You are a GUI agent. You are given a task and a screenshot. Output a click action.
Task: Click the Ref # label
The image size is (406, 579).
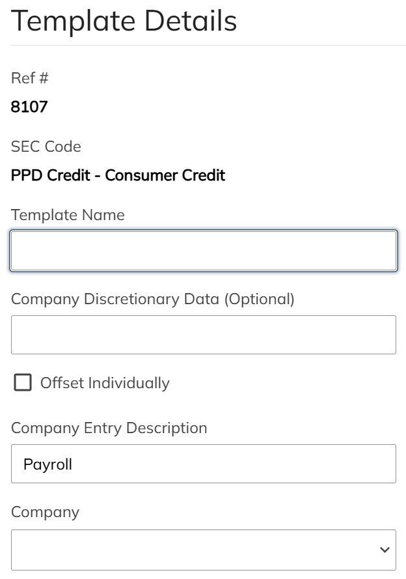pyautogui.click(x=30, y=78)
